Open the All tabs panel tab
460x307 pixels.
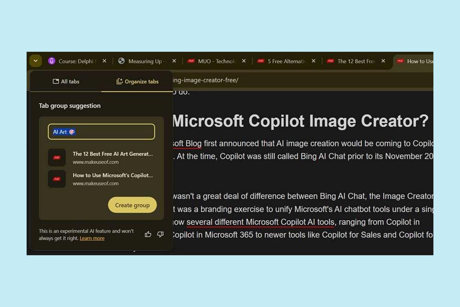(x=66, y=82)
